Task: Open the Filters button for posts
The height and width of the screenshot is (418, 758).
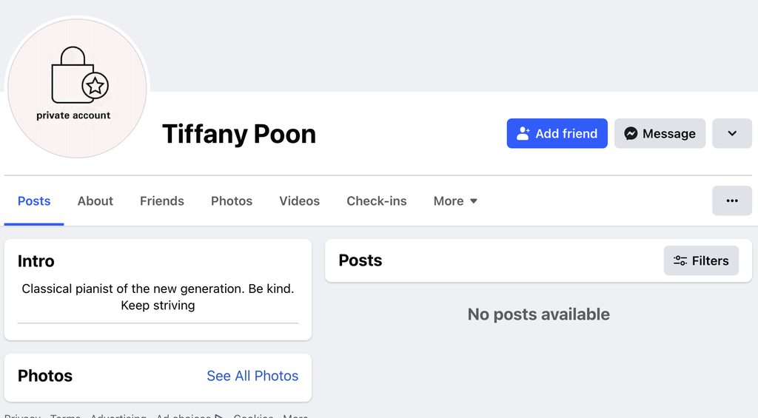Action: pos(701,261)
